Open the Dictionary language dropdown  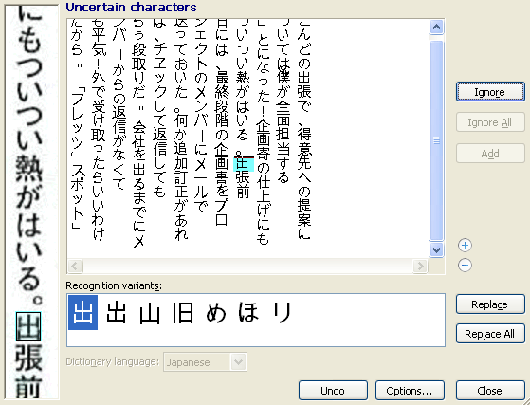click(238, 362)
